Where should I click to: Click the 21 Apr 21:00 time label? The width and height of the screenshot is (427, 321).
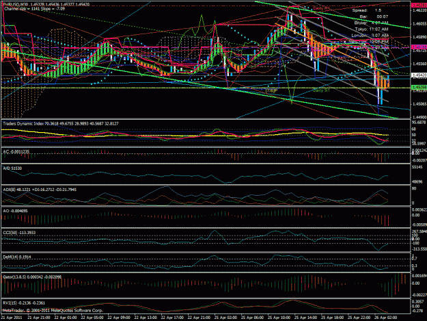pyautogui.click(x=39, y=318)
